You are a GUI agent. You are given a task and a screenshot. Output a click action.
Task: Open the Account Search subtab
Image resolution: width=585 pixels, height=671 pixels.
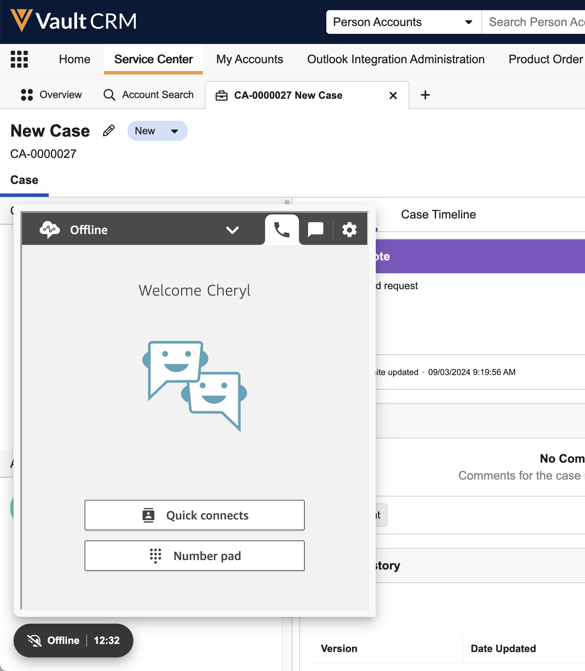(149, 95)
